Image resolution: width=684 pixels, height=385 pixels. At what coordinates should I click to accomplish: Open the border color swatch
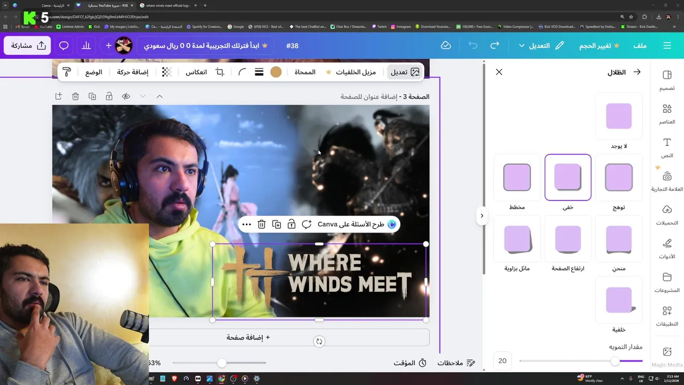pos(276,72)
